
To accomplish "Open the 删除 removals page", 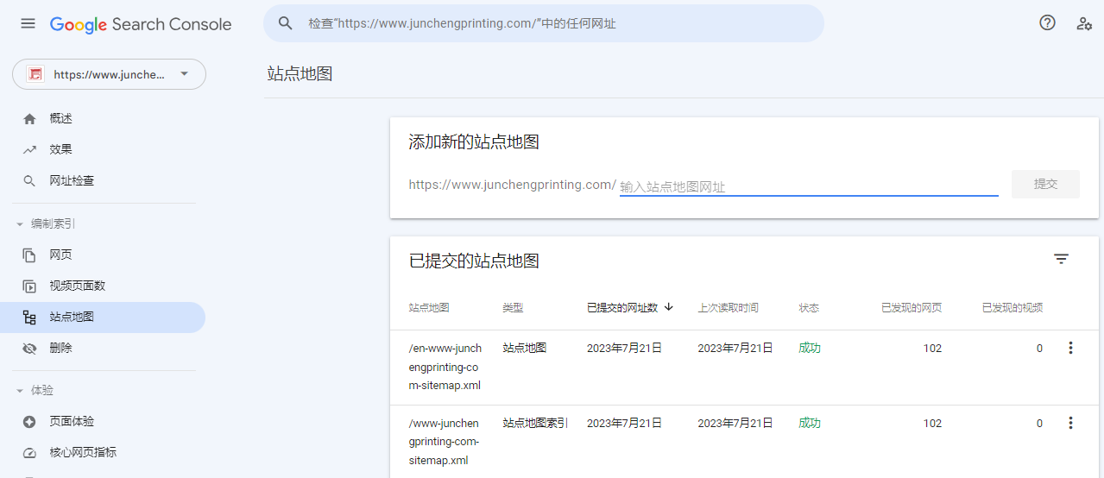I will tap(60, 349).
